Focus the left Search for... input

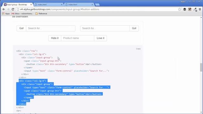[51, 28]
